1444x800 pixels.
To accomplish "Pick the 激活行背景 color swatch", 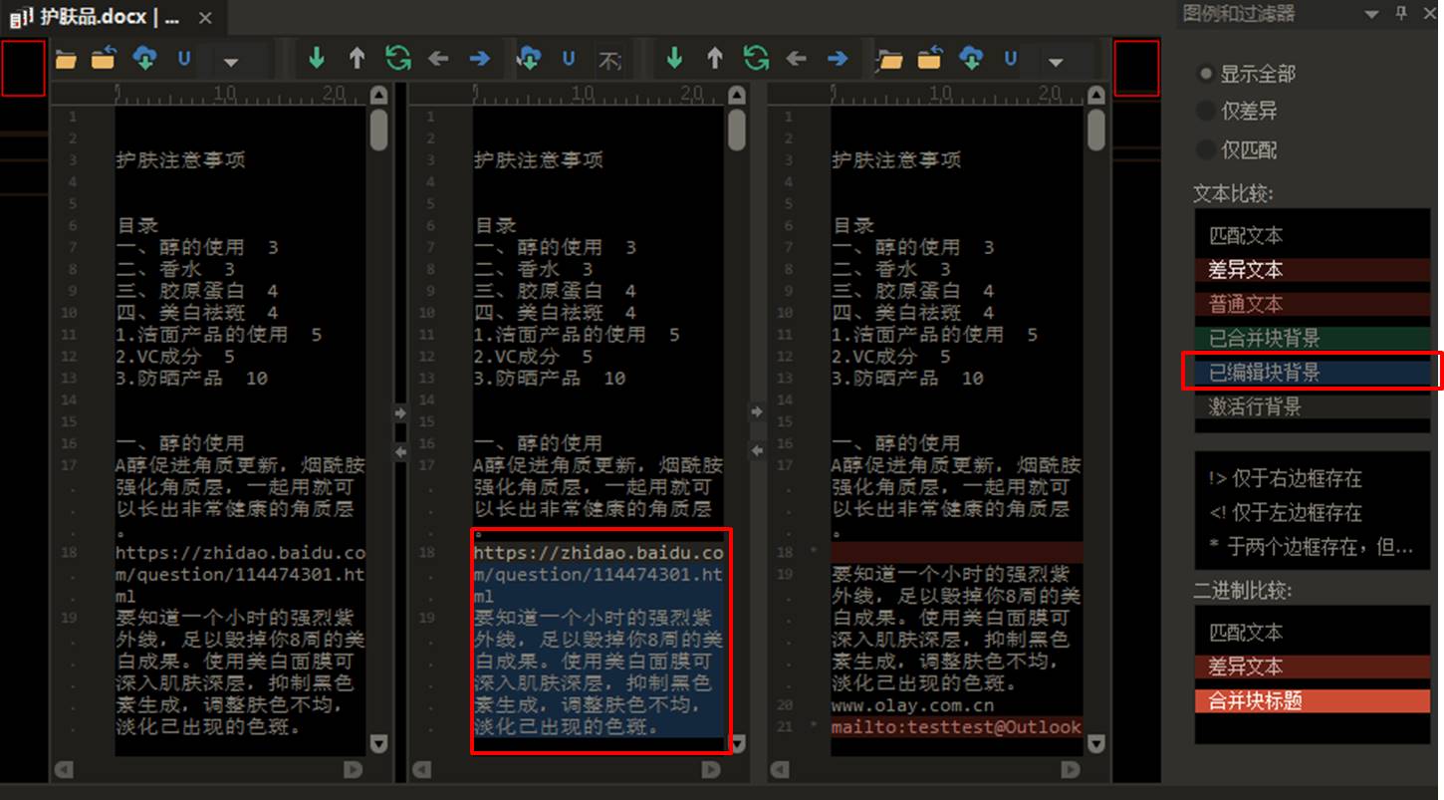I will (1313, 406).
